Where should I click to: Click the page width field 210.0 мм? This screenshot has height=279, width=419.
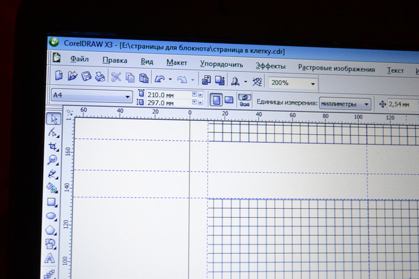click(168, 95)
